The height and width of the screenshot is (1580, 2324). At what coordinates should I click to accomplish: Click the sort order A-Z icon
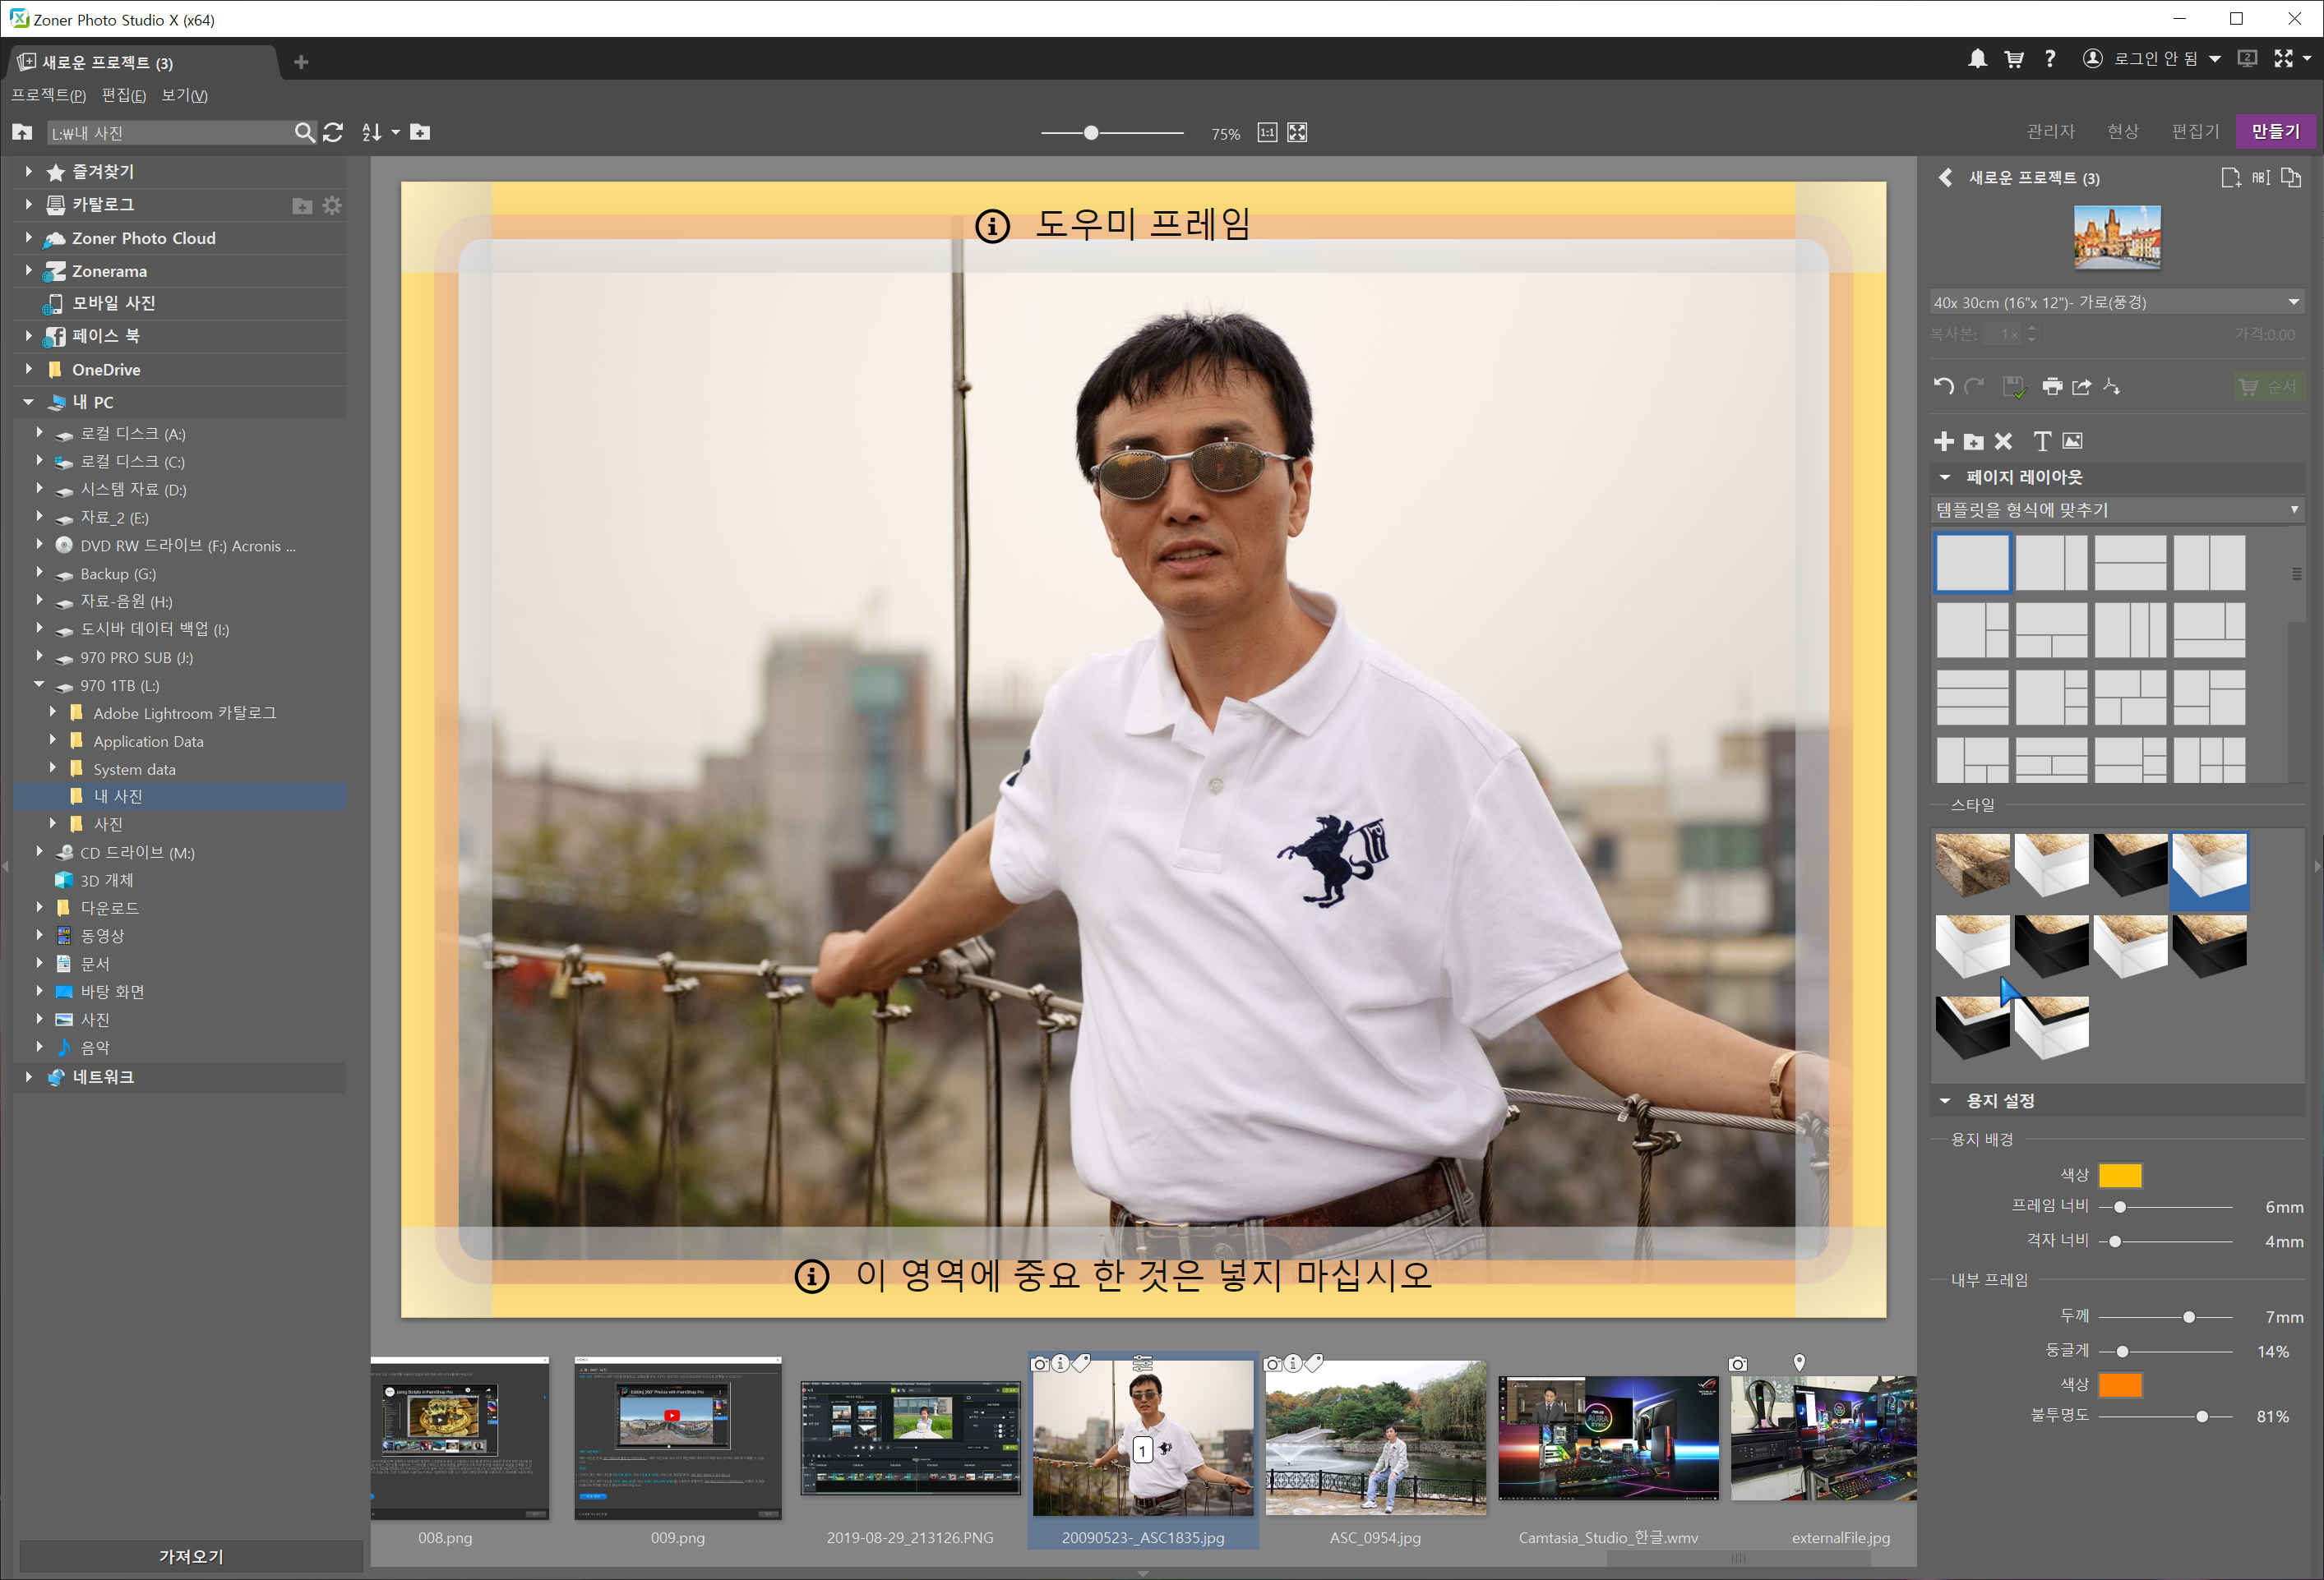click(x=372, y=132)
